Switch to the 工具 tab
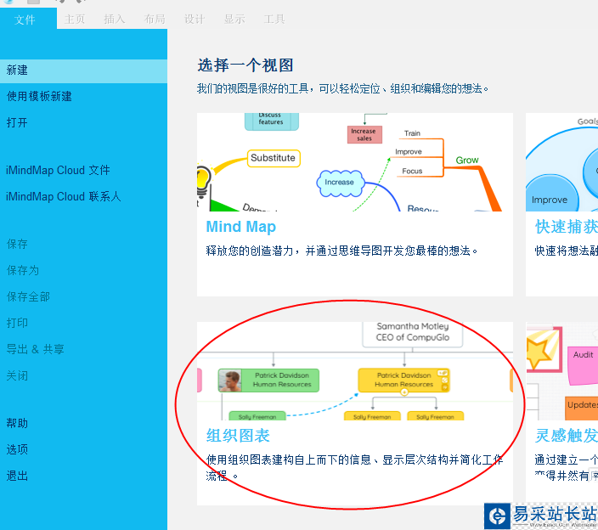This screenshot has width=598, height=530. click(x=274, y=19)
